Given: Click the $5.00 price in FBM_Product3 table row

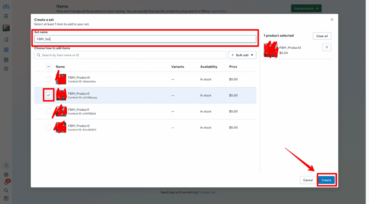Looking at the screenshot, I should (234, 95).
